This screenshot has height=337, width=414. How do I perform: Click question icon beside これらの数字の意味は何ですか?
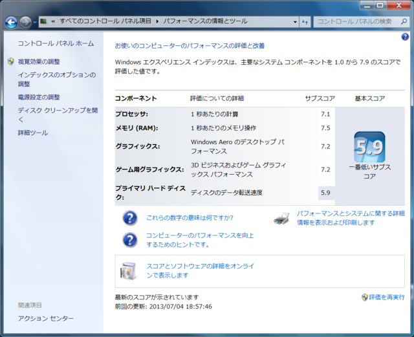tap(130, 218)
